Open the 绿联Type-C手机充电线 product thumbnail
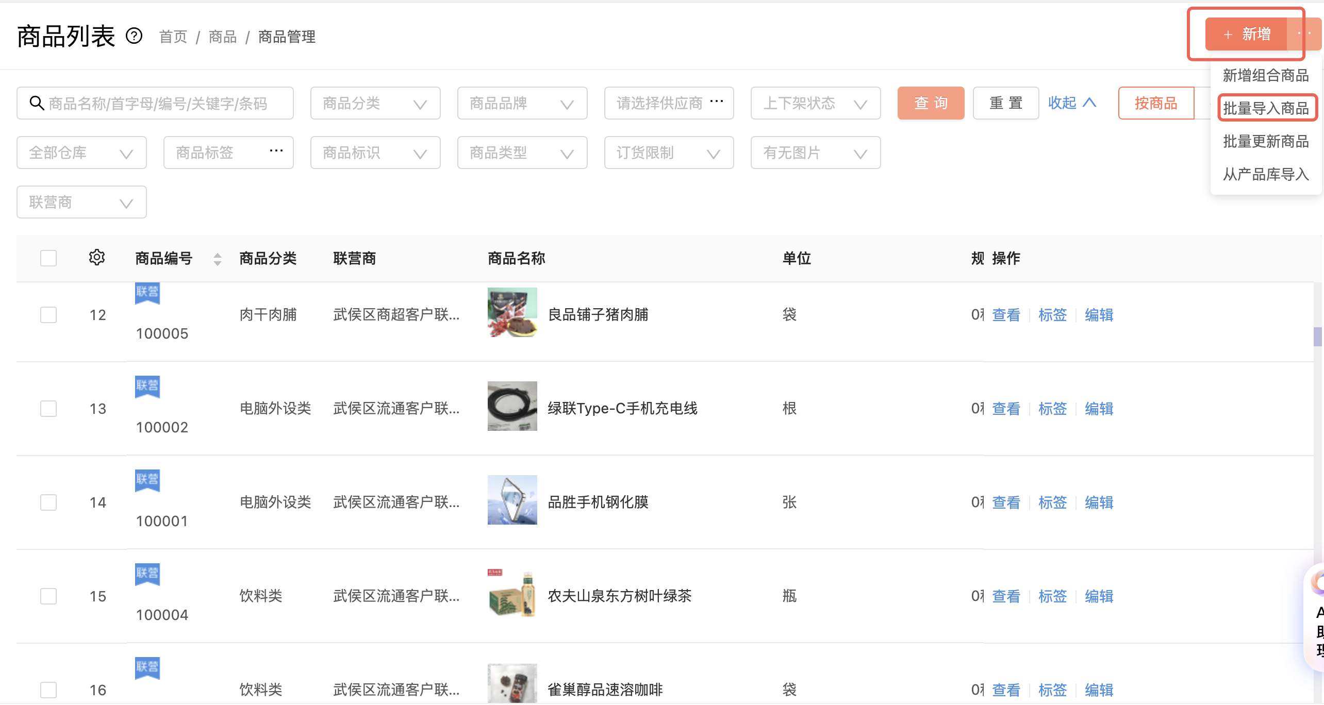Screen dimensions: 1324x705 pos(512,406)
